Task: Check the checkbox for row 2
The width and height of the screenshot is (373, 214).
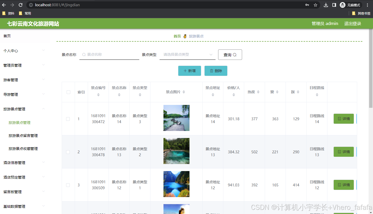Action: tap(68, 152)
